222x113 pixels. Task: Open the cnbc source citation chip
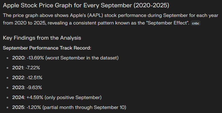click(x=196, y=23)
